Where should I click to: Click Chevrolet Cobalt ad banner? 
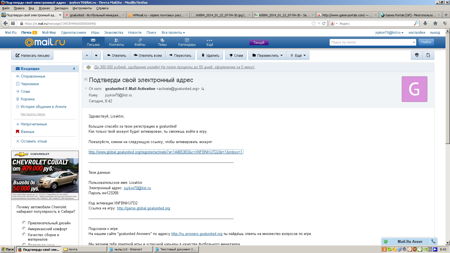[x=45, y=175]
